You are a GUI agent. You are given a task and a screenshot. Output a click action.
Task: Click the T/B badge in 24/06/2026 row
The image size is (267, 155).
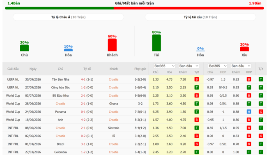point(196,112)
